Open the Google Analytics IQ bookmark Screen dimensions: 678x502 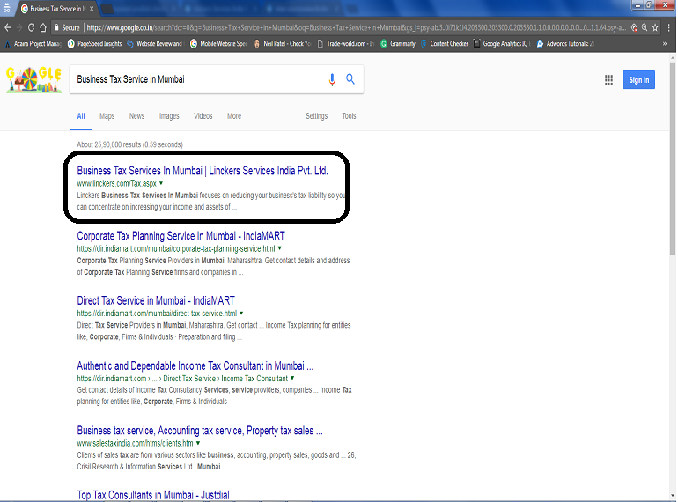[x=502, y=44]
